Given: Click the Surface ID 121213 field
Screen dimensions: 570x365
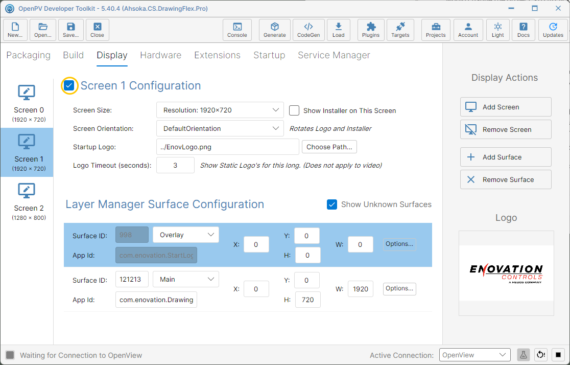Looking at the screenshot, I should 132,279.
